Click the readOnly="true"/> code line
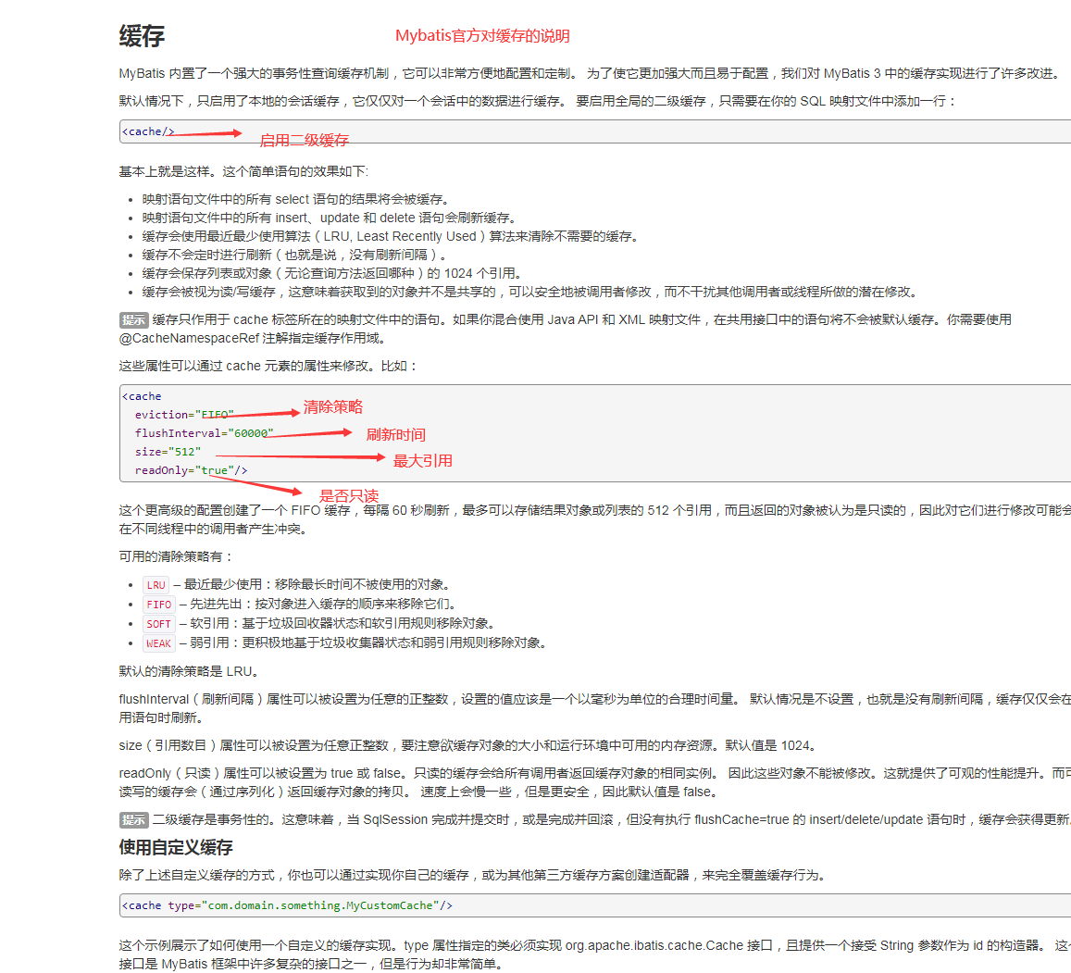The height and width of the screenshot is (973, 1071). point(192,470)
